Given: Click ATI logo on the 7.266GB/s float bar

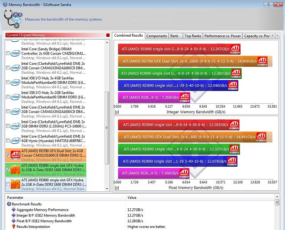Looking at the screenshot, I should pos(184,173).
